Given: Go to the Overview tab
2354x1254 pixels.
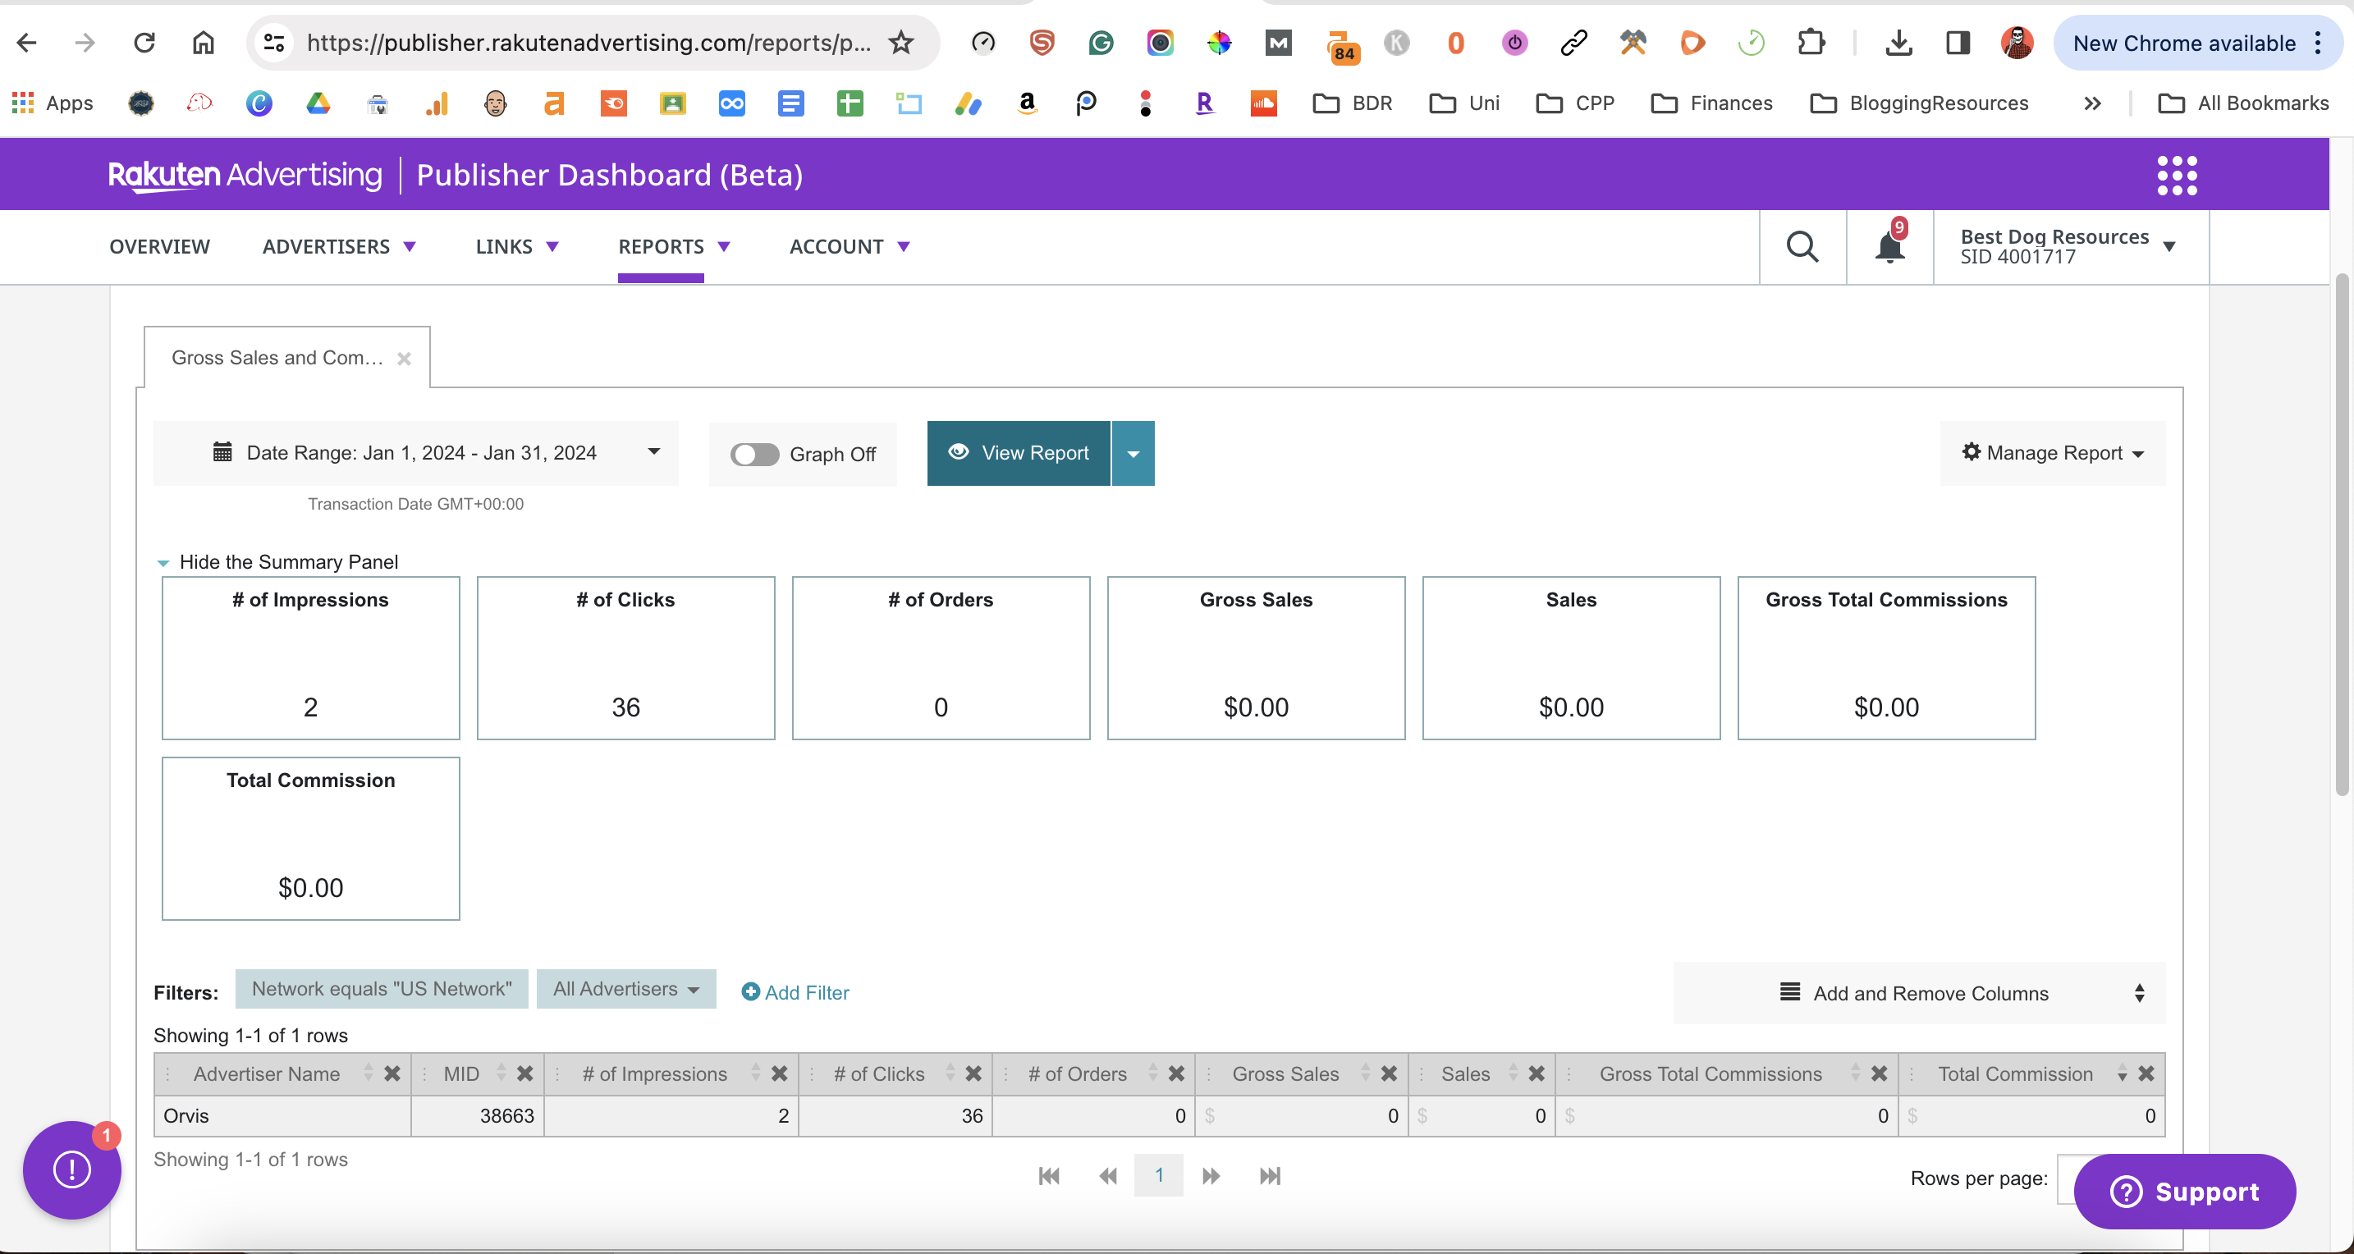Looking at the screenshot, I should (x=160, y=247).
